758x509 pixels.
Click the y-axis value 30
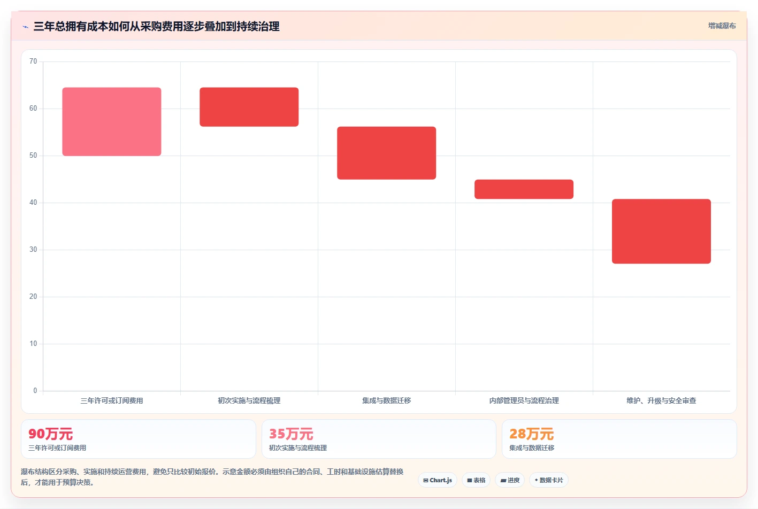(x=33, y=250)
